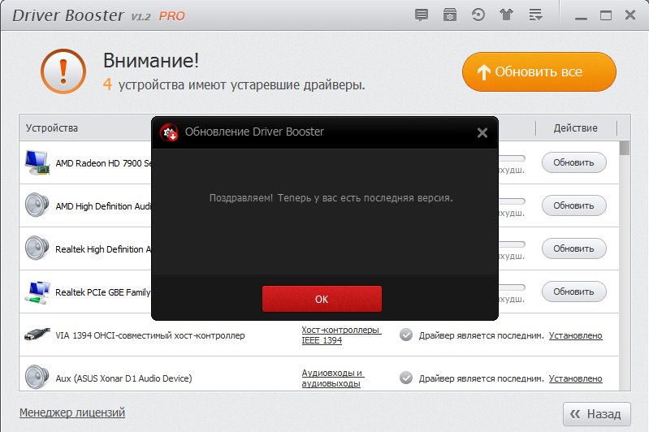Image resolution: width=649 pixels, height=432 pixels.
Task: Click the device list scrollbar thumb
Action: click(x=625, y=148)
